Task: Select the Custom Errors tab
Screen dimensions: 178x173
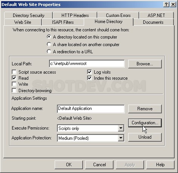Action: tap(118, 15)
